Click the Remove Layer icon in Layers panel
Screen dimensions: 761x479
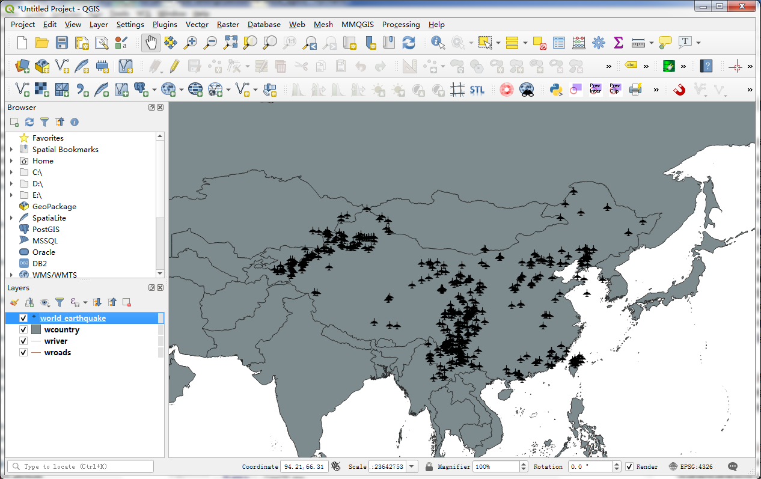tap(127, 302)
